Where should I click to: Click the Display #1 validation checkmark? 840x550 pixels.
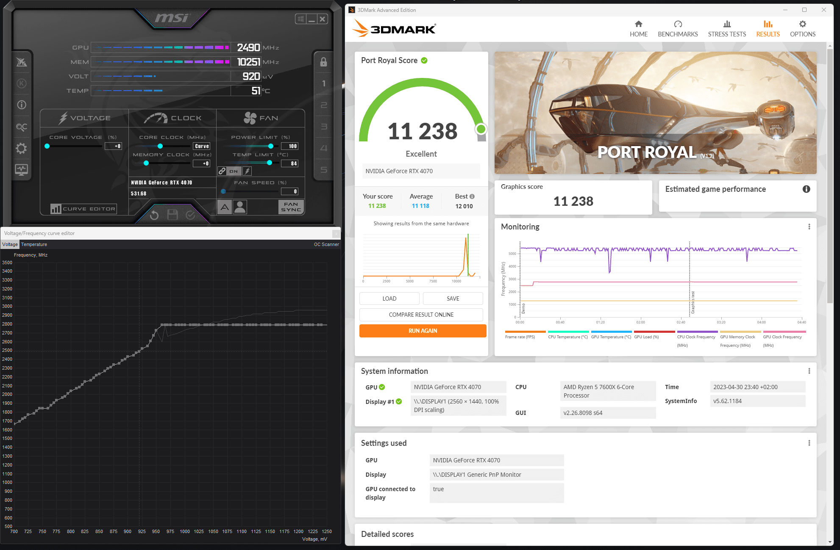[x=399, y=401]
